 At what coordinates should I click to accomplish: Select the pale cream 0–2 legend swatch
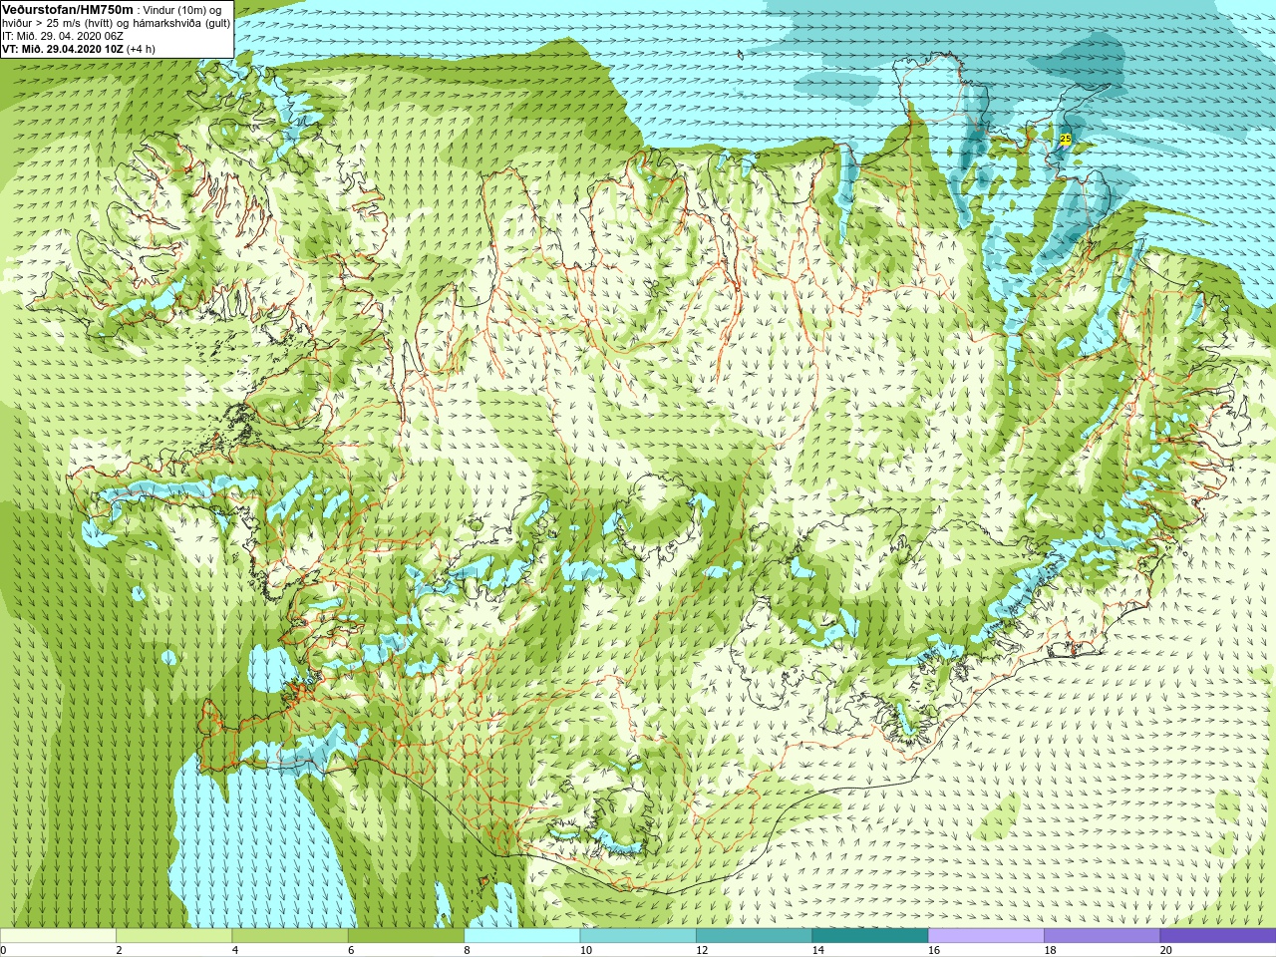pos(58,936)
